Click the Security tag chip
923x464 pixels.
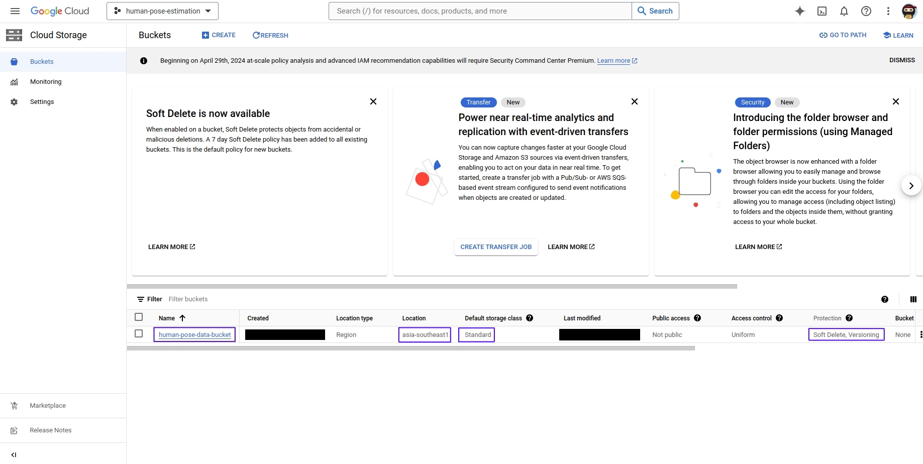[753, 102]
